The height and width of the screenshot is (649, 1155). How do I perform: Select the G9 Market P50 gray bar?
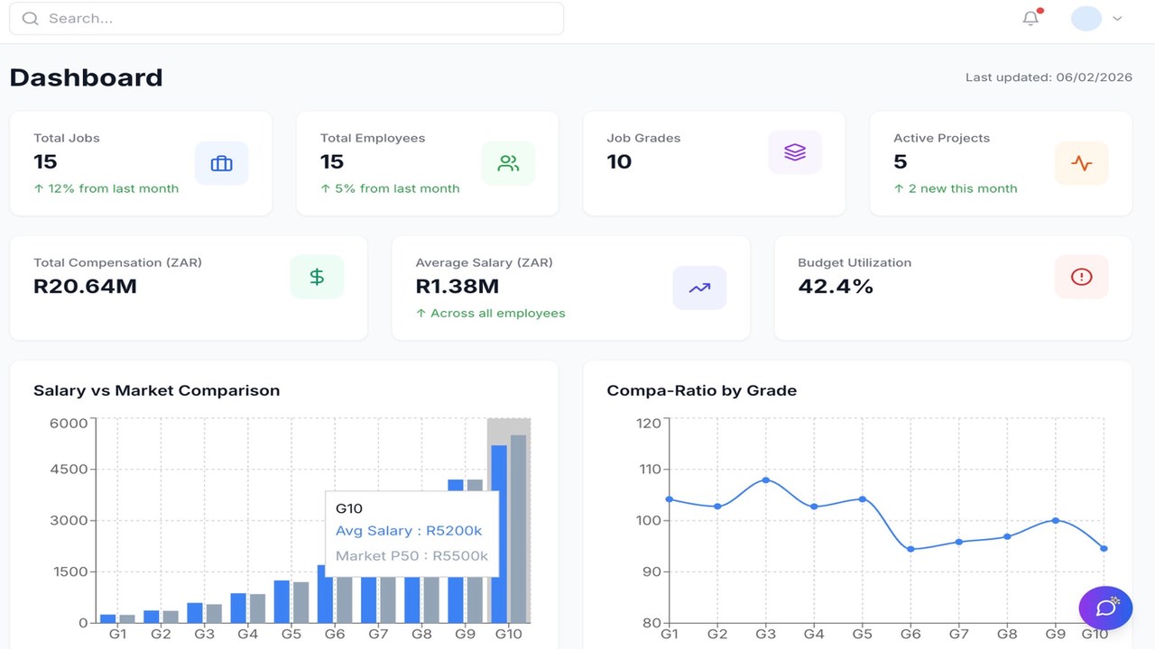click(x=475, y=551)
